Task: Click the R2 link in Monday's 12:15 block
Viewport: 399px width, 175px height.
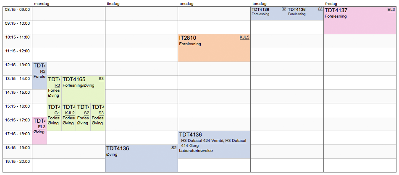Action: [43, 72]
